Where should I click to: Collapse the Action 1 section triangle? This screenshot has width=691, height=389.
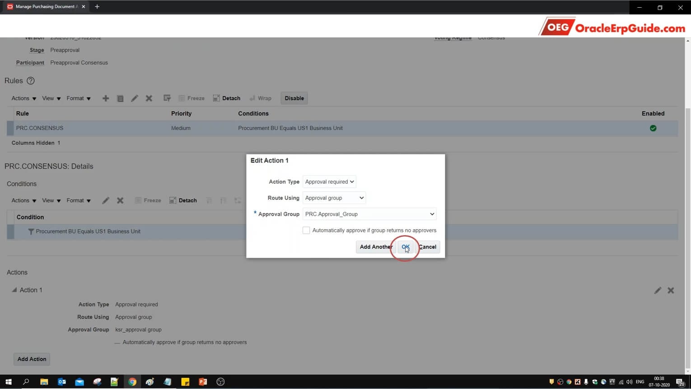(14, 290)
